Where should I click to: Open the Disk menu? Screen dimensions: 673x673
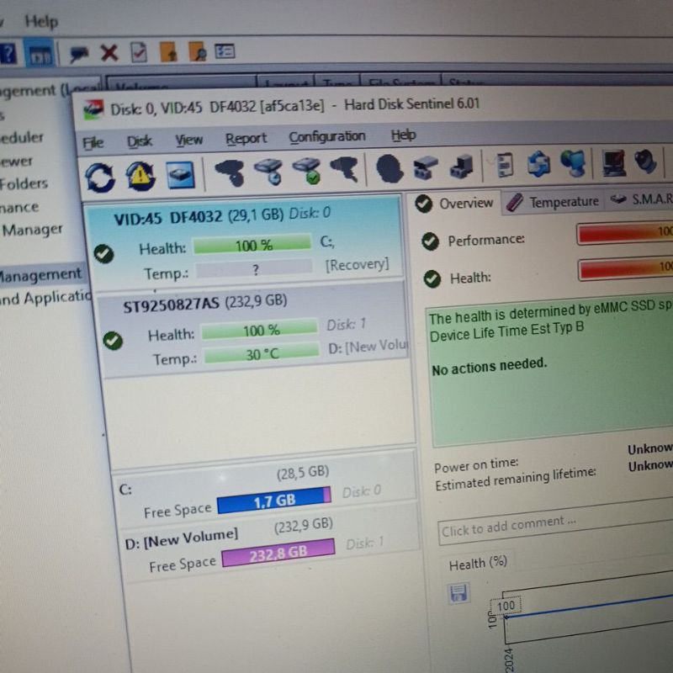pos(140,141)
